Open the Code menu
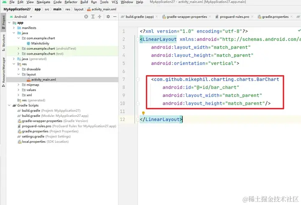The image size is (301, 205). click(57, 2)
